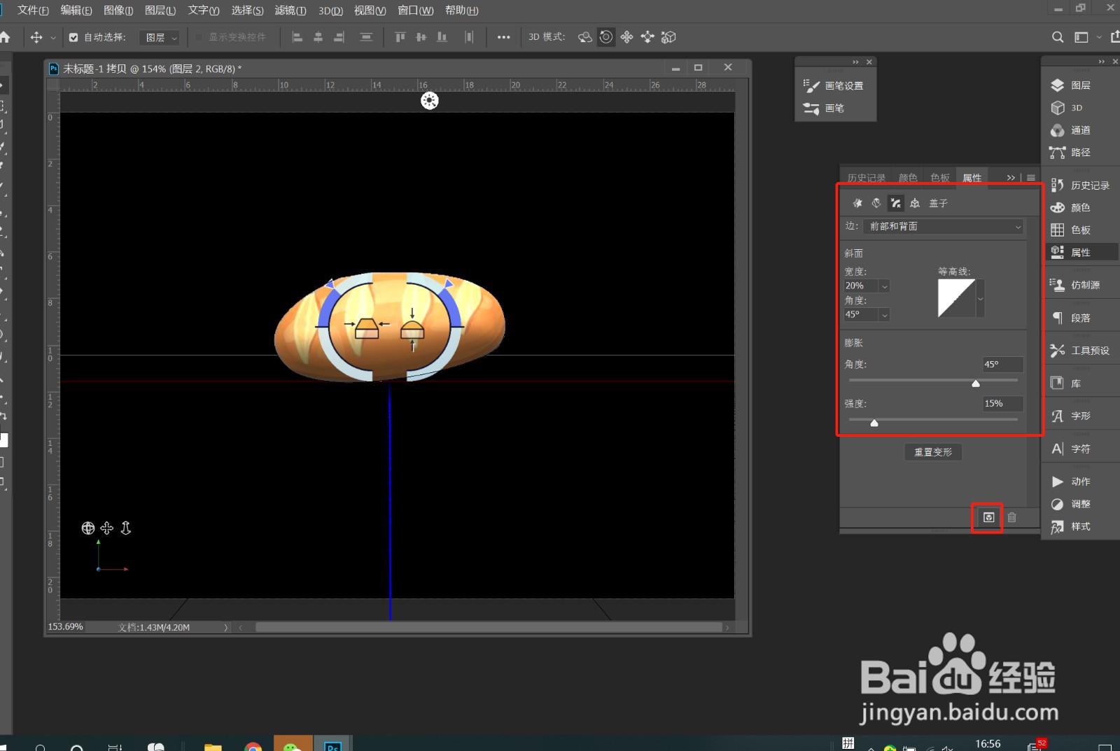Click the pan camera icon in viewport
This screenshot has height=751, width=1120.
[107, 528]
